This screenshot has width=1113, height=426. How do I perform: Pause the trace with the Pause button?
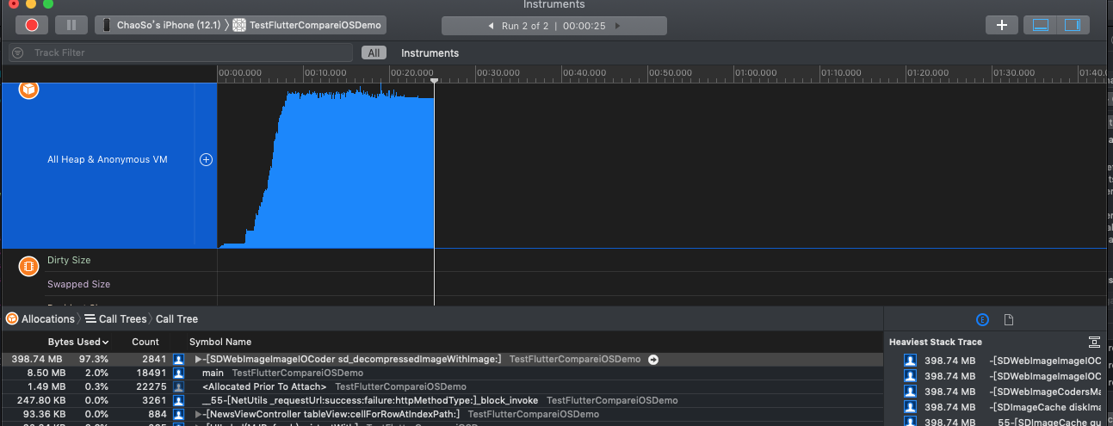click(71, 25)
